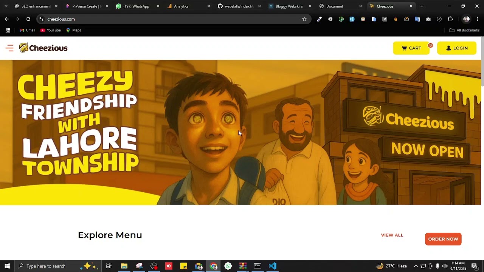Open File Explorer from the taskbar

point(124,266)
